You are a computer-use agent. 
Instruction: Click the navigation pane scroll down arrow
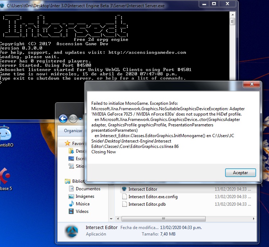pos(111,219)
